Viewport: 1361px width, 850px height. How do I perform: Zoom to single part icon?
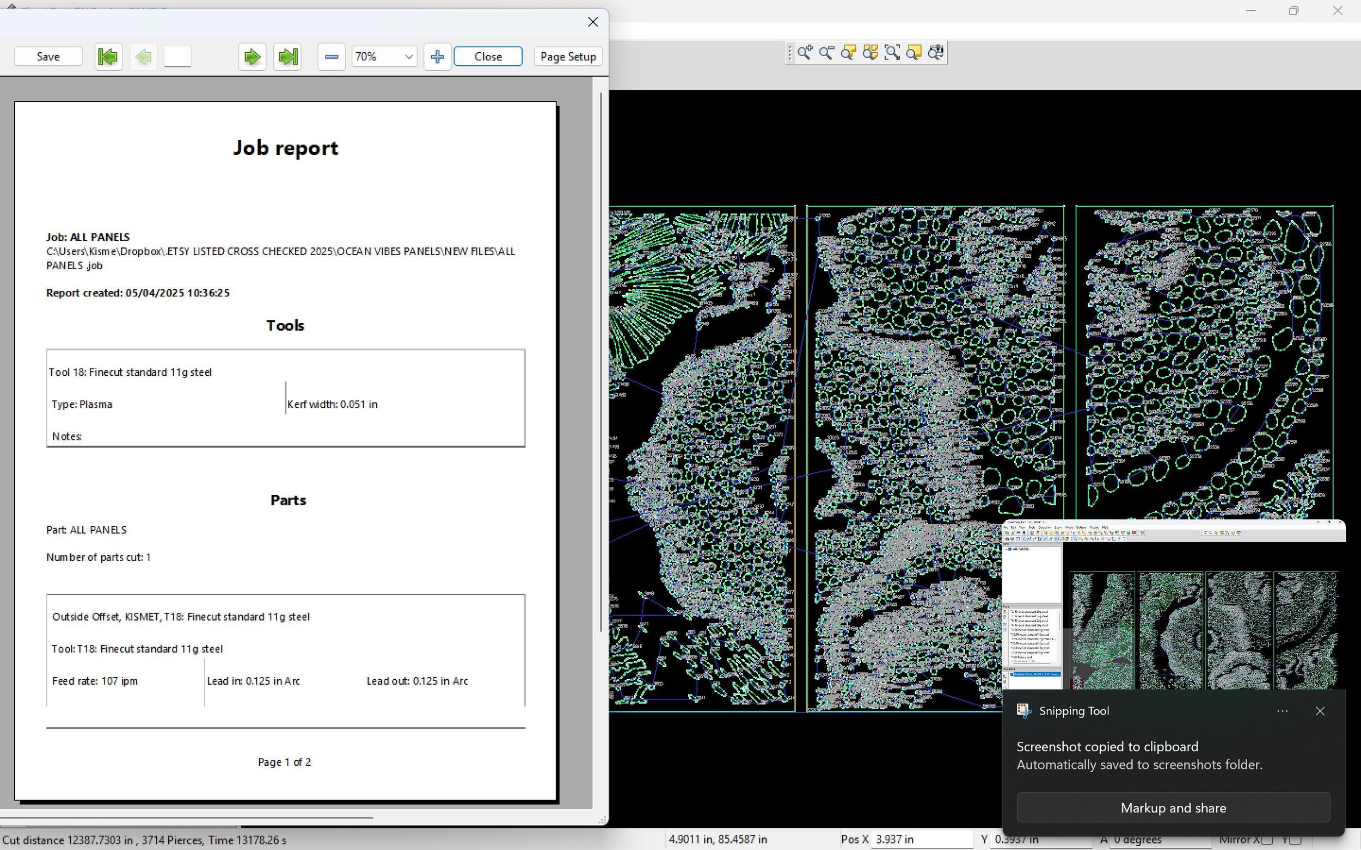tap(848, 53)
